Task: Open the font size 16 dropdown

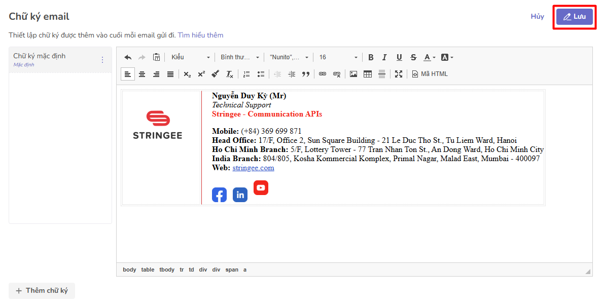Action: 338,57
